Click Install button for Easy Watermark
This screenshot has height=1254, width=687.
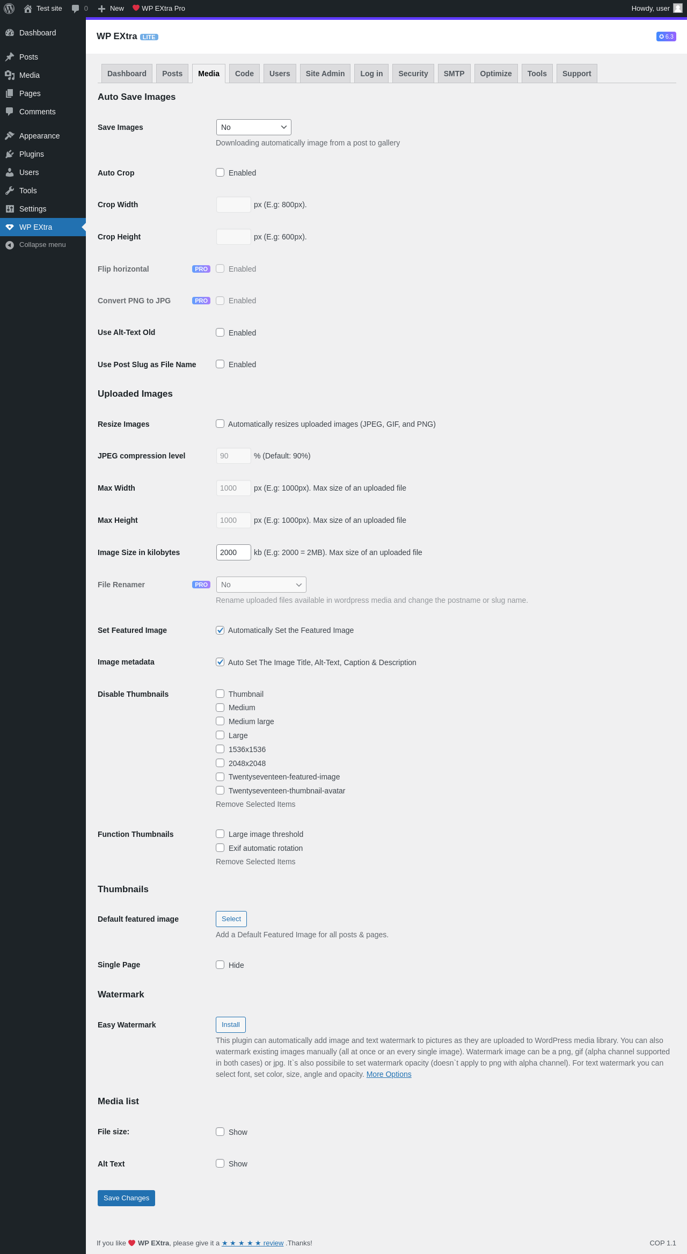tap(231, 1025)
